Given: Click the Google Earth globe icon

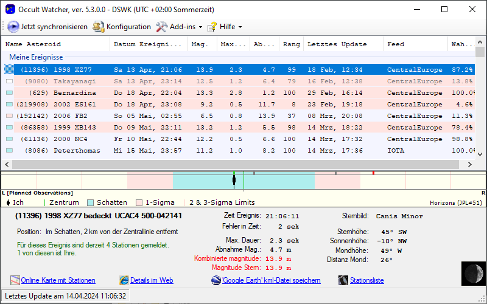Looking at the screenshot, I should coord(216,280).
